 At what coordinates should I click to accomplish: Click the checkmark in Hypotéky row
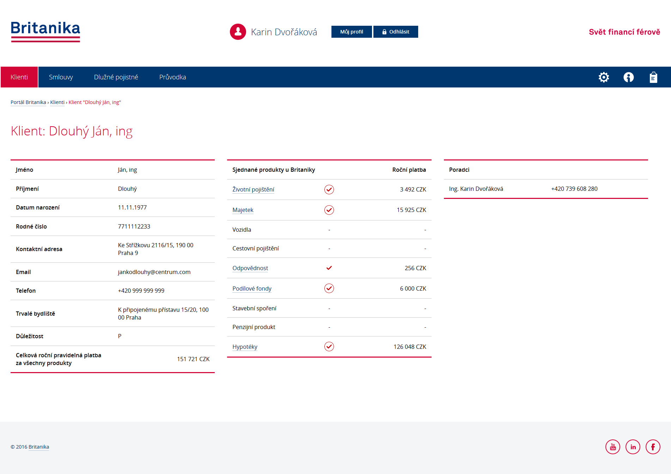click(329, 347)
